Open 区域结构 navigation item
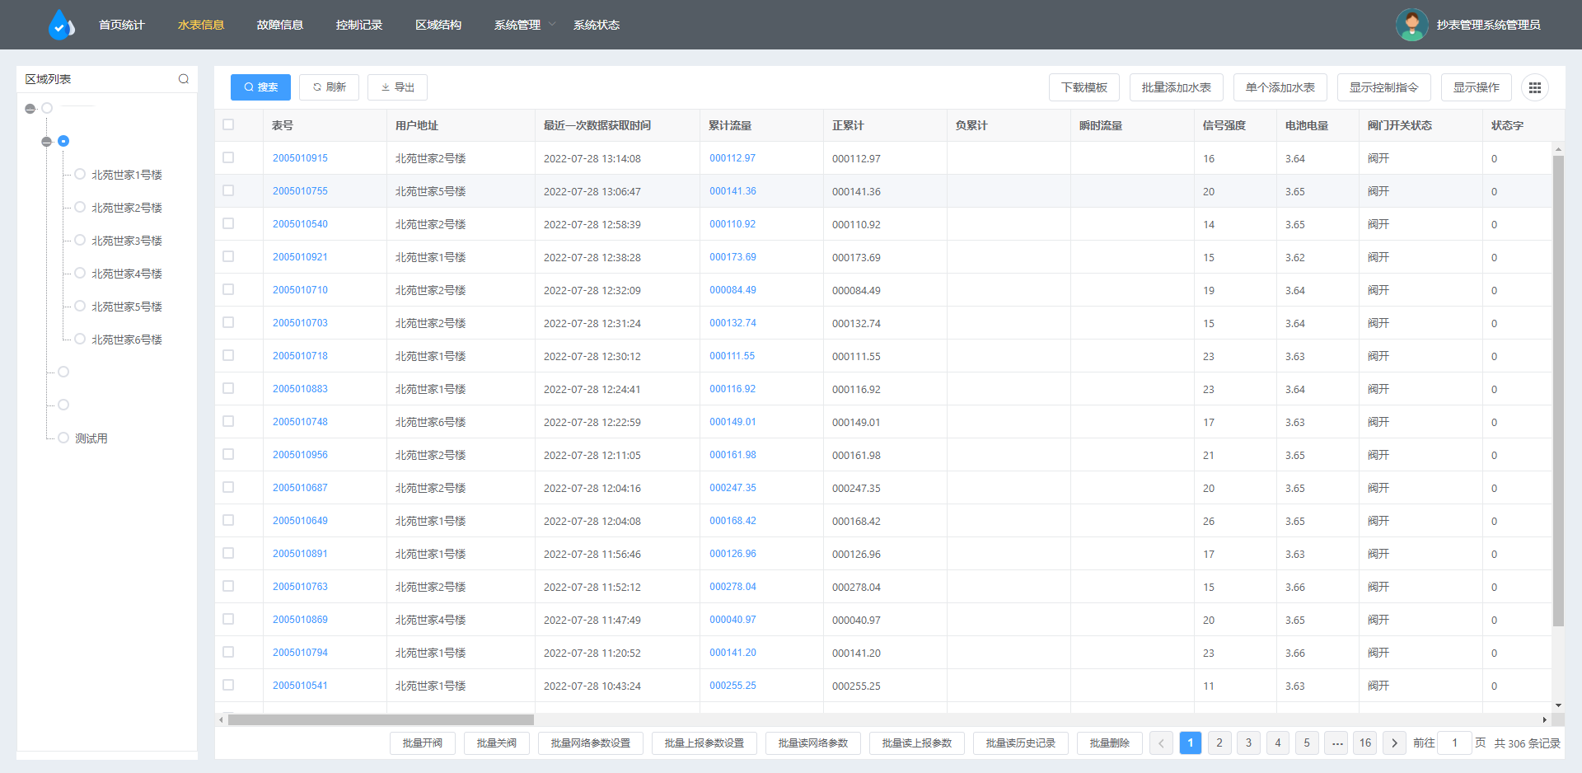This screenshot has width=1582, height=773. 438,25
